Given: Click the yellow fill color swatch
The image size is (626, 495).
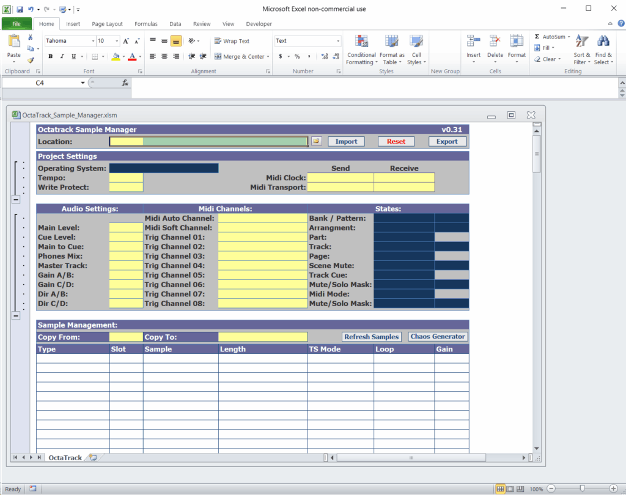Looking at the screenshot, I should 116,57.
